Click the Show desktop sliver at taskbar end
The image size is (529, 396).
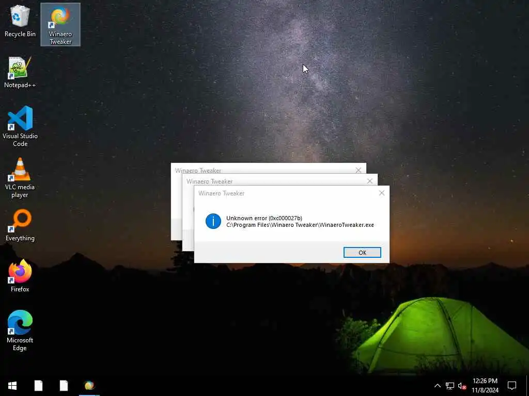pos(527,386)
